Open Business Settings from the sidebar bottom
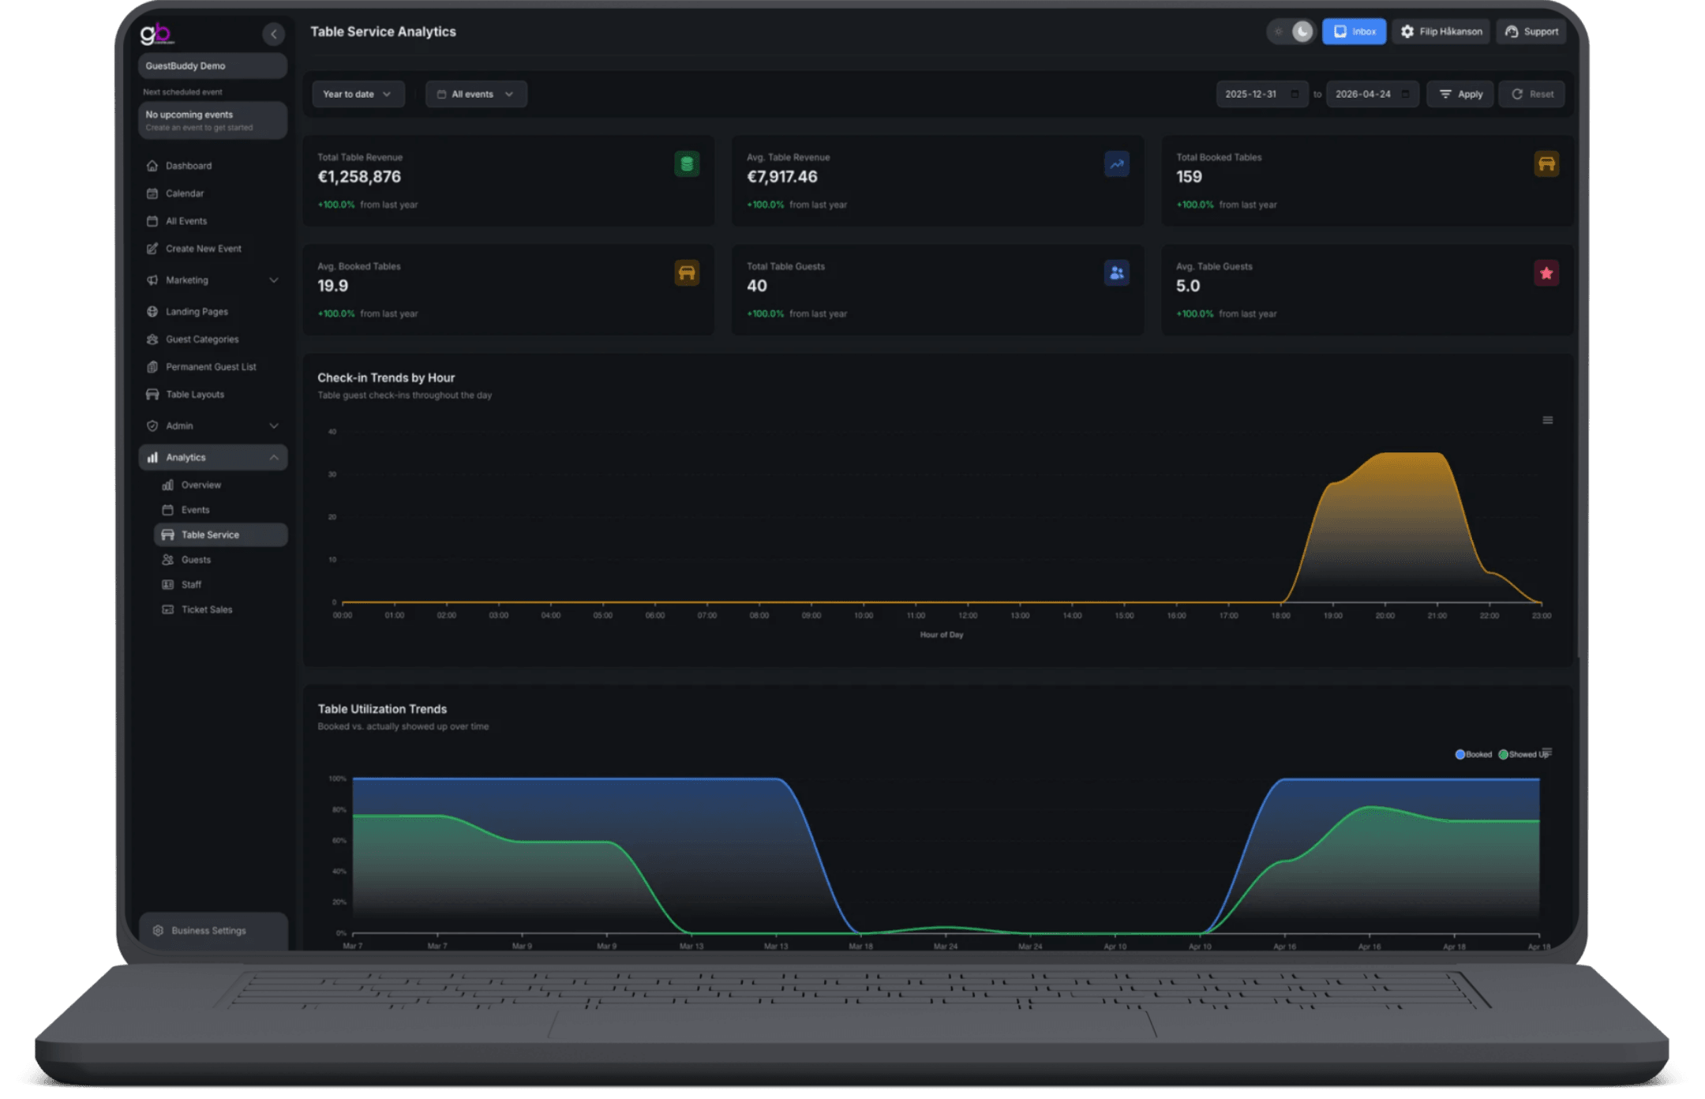Image resolution: width=1705 pixels, height=1099 pixels. (208, 930)
